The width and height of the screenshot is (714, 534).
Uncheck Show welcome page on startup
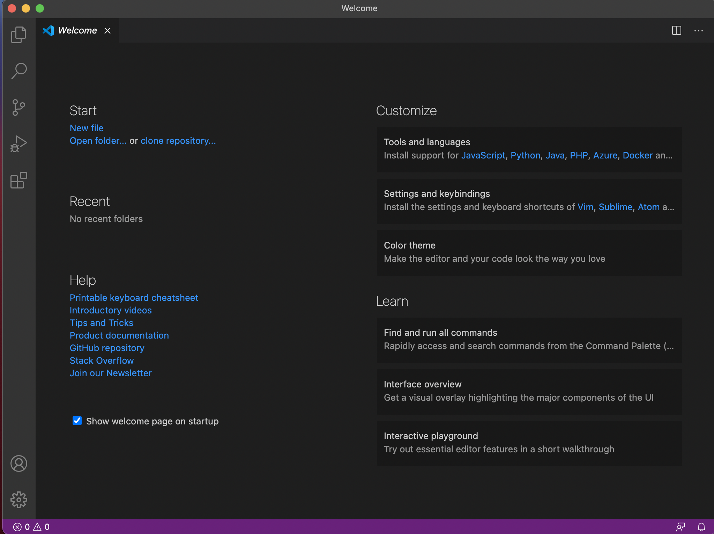point(77,421)
